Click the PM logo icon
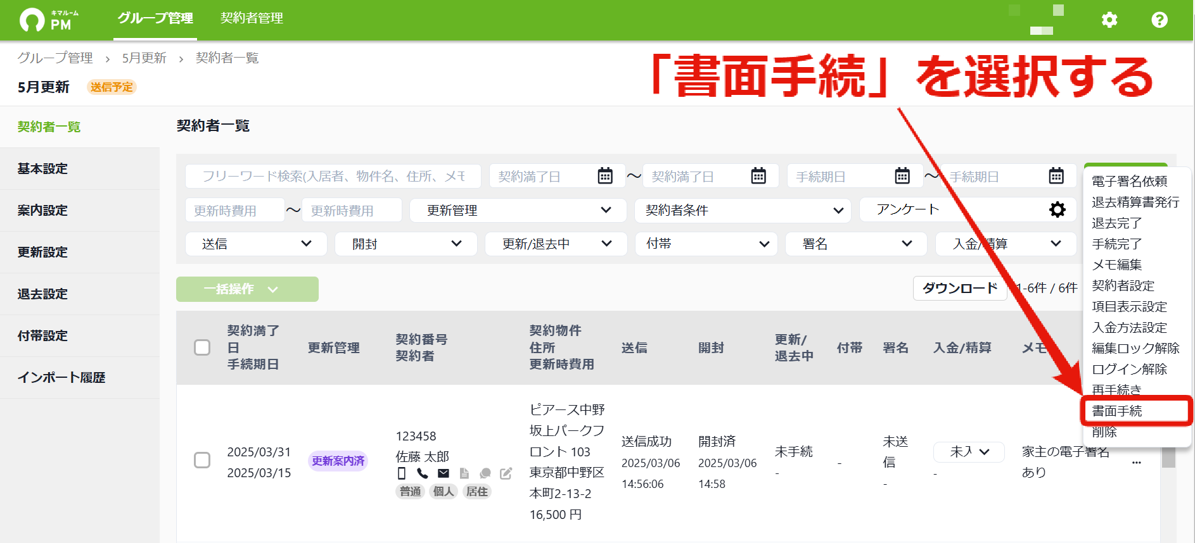The height and width of the screenshot is (543, 1195). [32, 20]
